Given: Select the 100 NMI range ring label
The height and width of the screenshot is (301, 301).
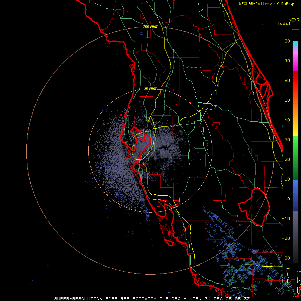Looking at the screenshot, I should [150, 26].
